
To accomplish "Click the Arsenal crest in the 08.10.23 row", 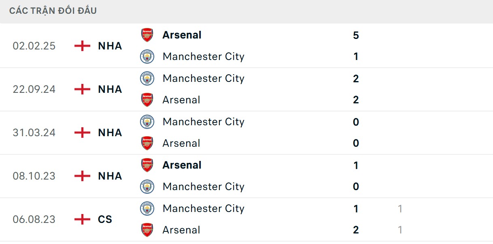I will pos(147,165).
